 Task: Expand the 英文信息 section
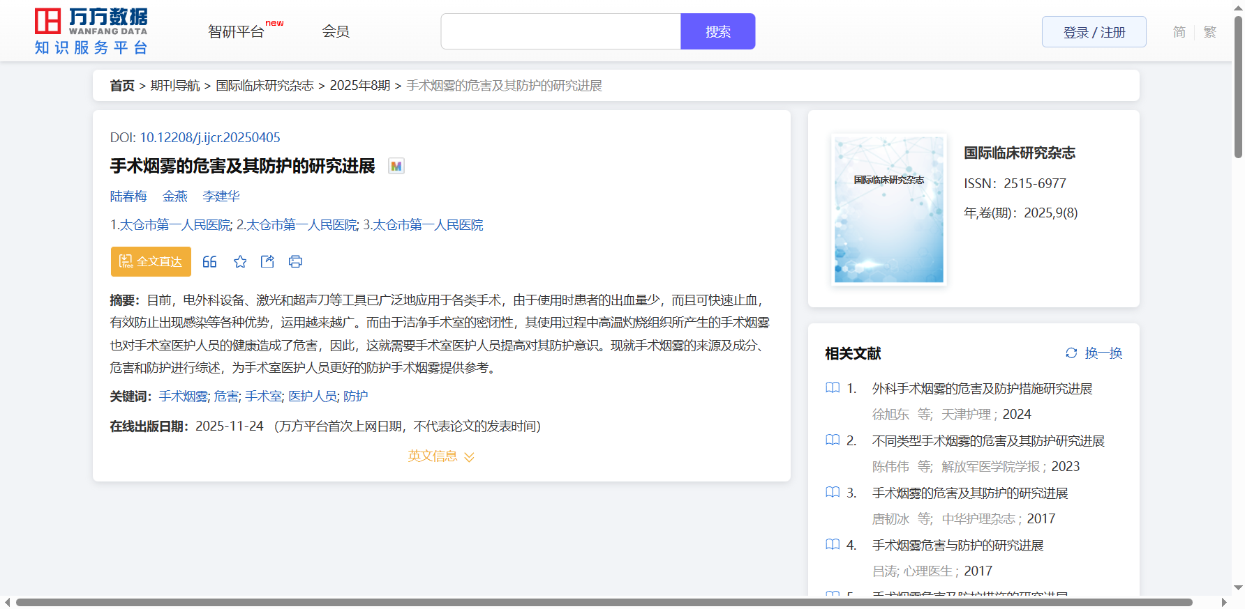click(x=441, y=456)
